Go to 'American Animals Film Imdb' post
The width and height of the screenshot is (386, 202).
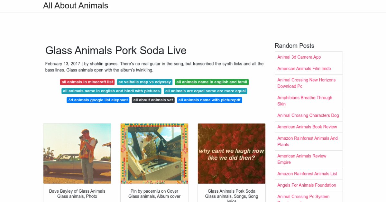pyautogui.click(x=304, y=69)
